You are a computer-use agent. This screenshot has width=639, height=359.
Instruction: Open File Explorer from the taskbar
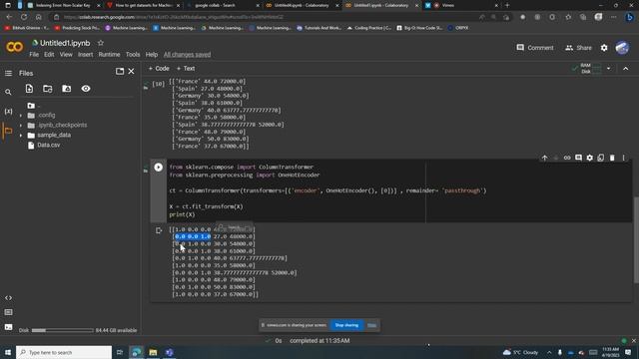click(x=153, y=352)
